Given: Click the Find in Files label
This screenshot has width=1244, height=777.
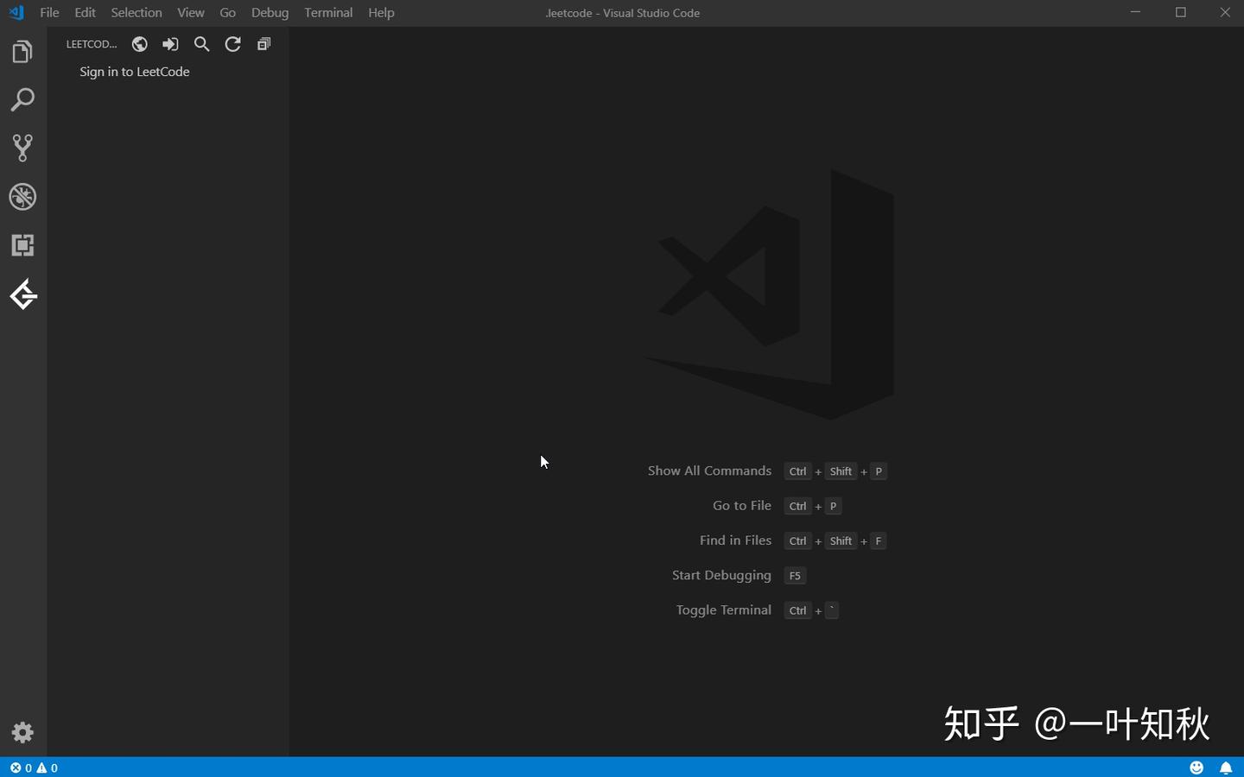Looking at the screenshot, I should point(735,540).
